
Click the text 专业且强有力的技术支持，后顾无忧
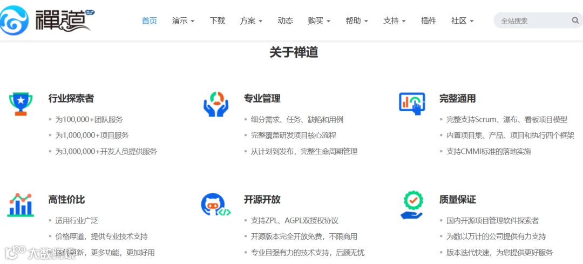(x=308, y=253)
